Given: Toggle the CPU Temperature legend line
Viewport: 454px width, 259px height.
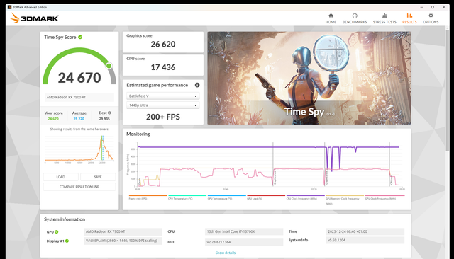Looking at the screenshot, I should [x=187, y=195].
